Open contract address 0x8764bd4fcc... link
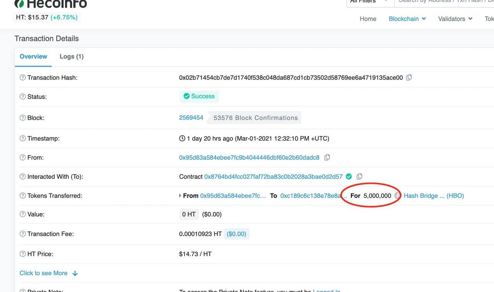Viewport: 494px width, 292px height. 273,177
